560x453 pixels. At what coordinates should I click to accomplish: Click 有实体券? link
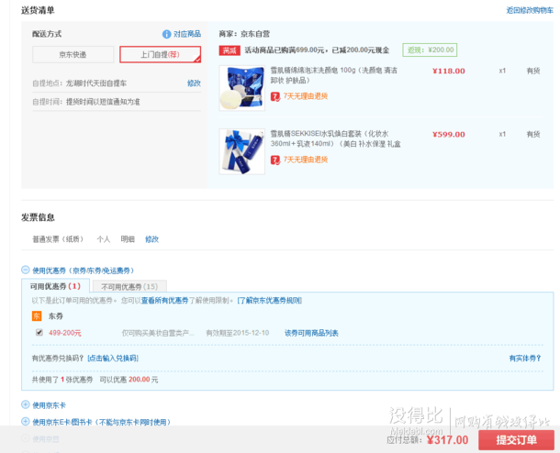(x=525, y=359)
